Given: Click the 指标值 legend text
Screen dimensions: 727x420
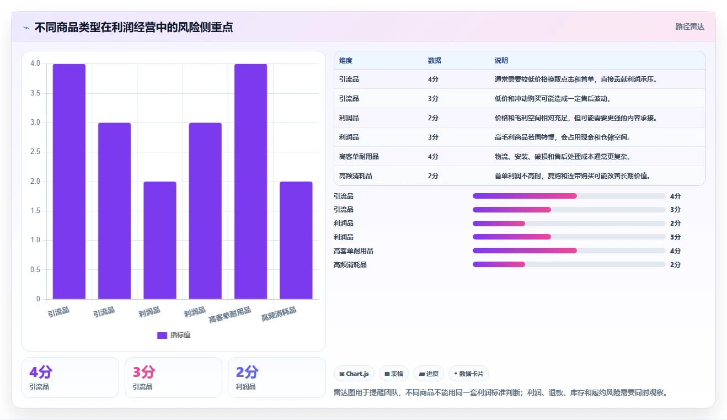Looking at the screenshot, I should [180, 335].
